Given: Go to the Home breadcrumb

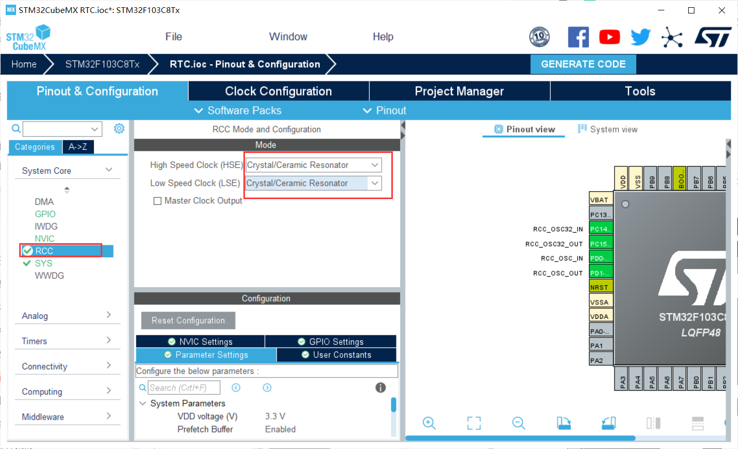Looking at the screenshot, I should [x=24, y=64].
